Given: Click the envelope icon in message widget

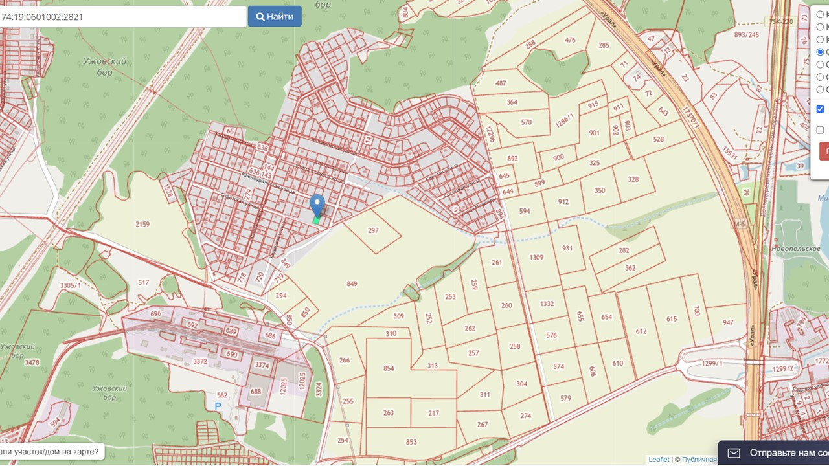Looking at the screenshot, I should (734, 453).
